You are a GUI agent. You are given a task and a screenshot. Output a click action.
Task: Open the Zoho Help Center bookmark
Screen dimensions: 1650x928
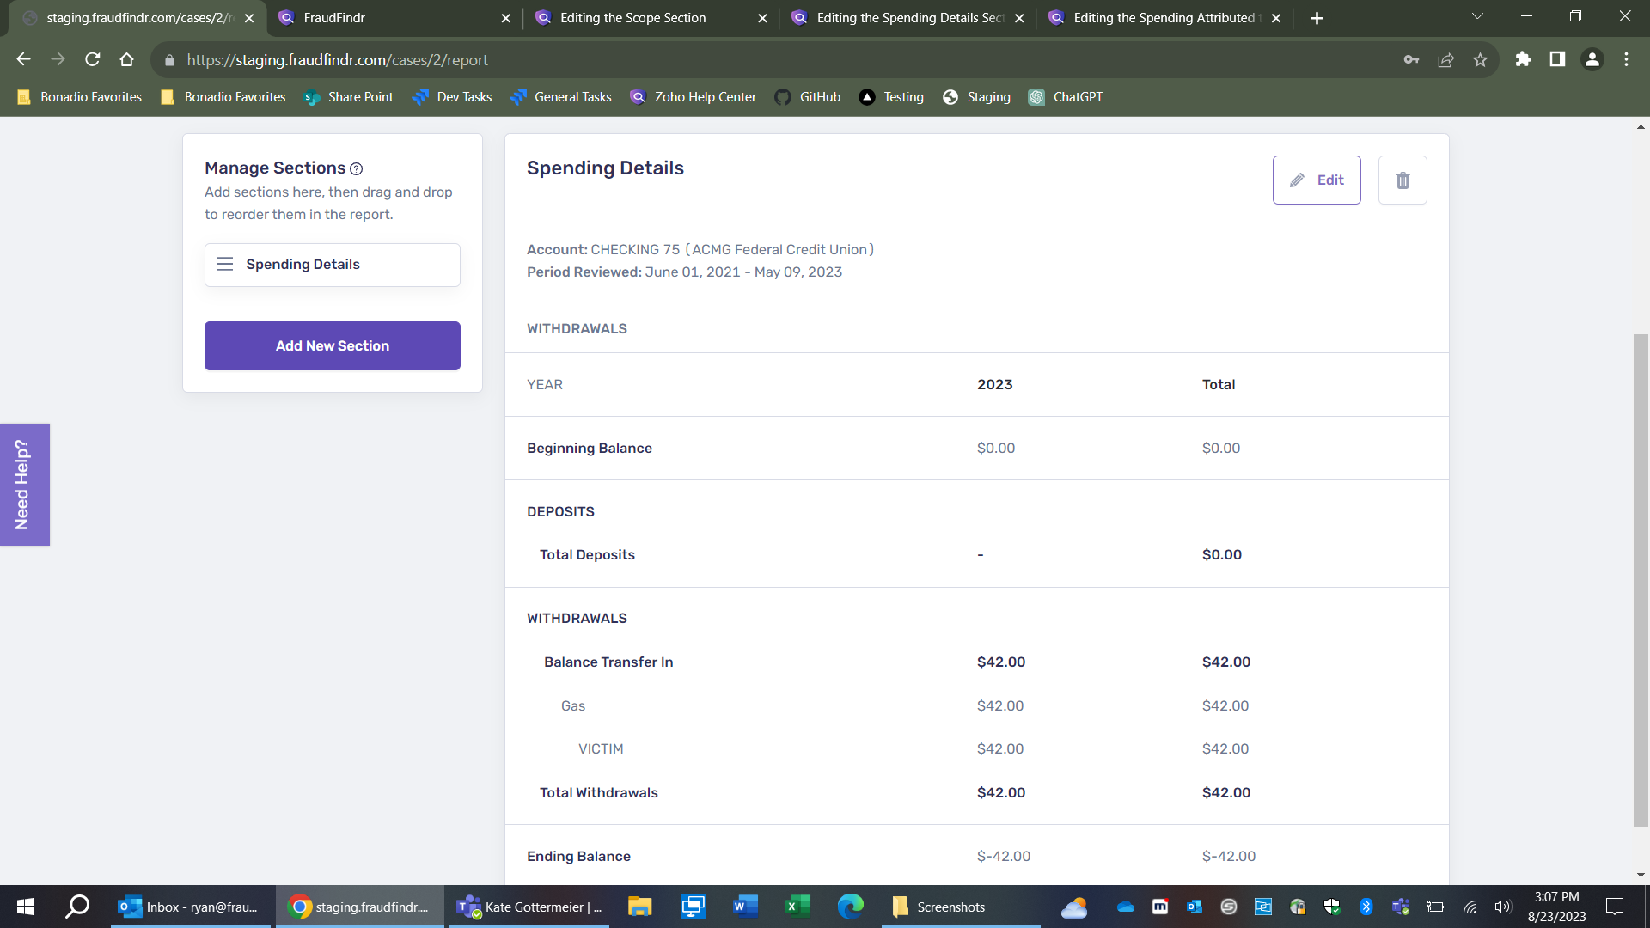693,97
